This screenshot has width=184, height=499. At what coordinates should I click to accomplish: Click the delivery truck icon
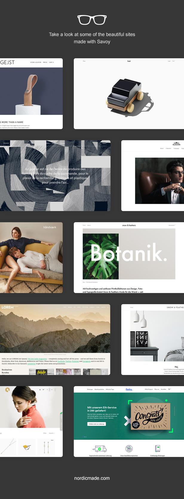pos(100,449)
